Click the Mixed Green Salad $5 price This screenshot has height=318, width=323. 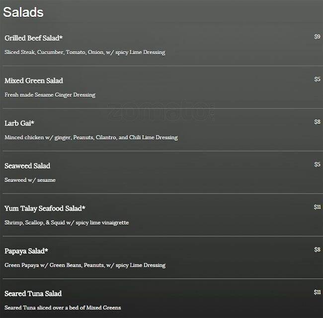(317, 79)
